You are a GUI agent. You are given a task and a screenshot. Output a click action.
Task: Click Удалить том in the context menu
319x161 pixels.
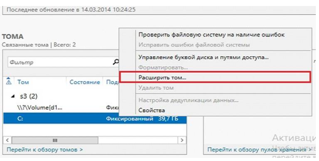(156, 88)
